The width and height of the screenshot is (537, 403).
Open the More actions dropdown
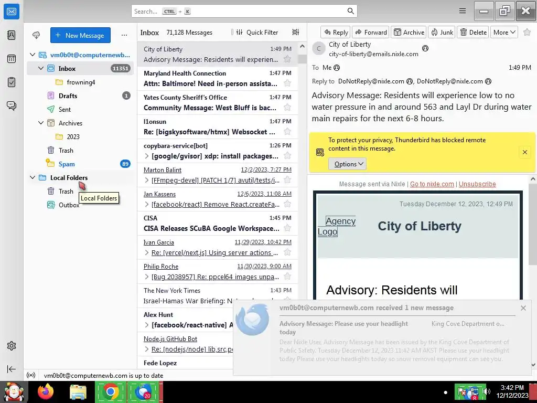click(x=504, y=32)
